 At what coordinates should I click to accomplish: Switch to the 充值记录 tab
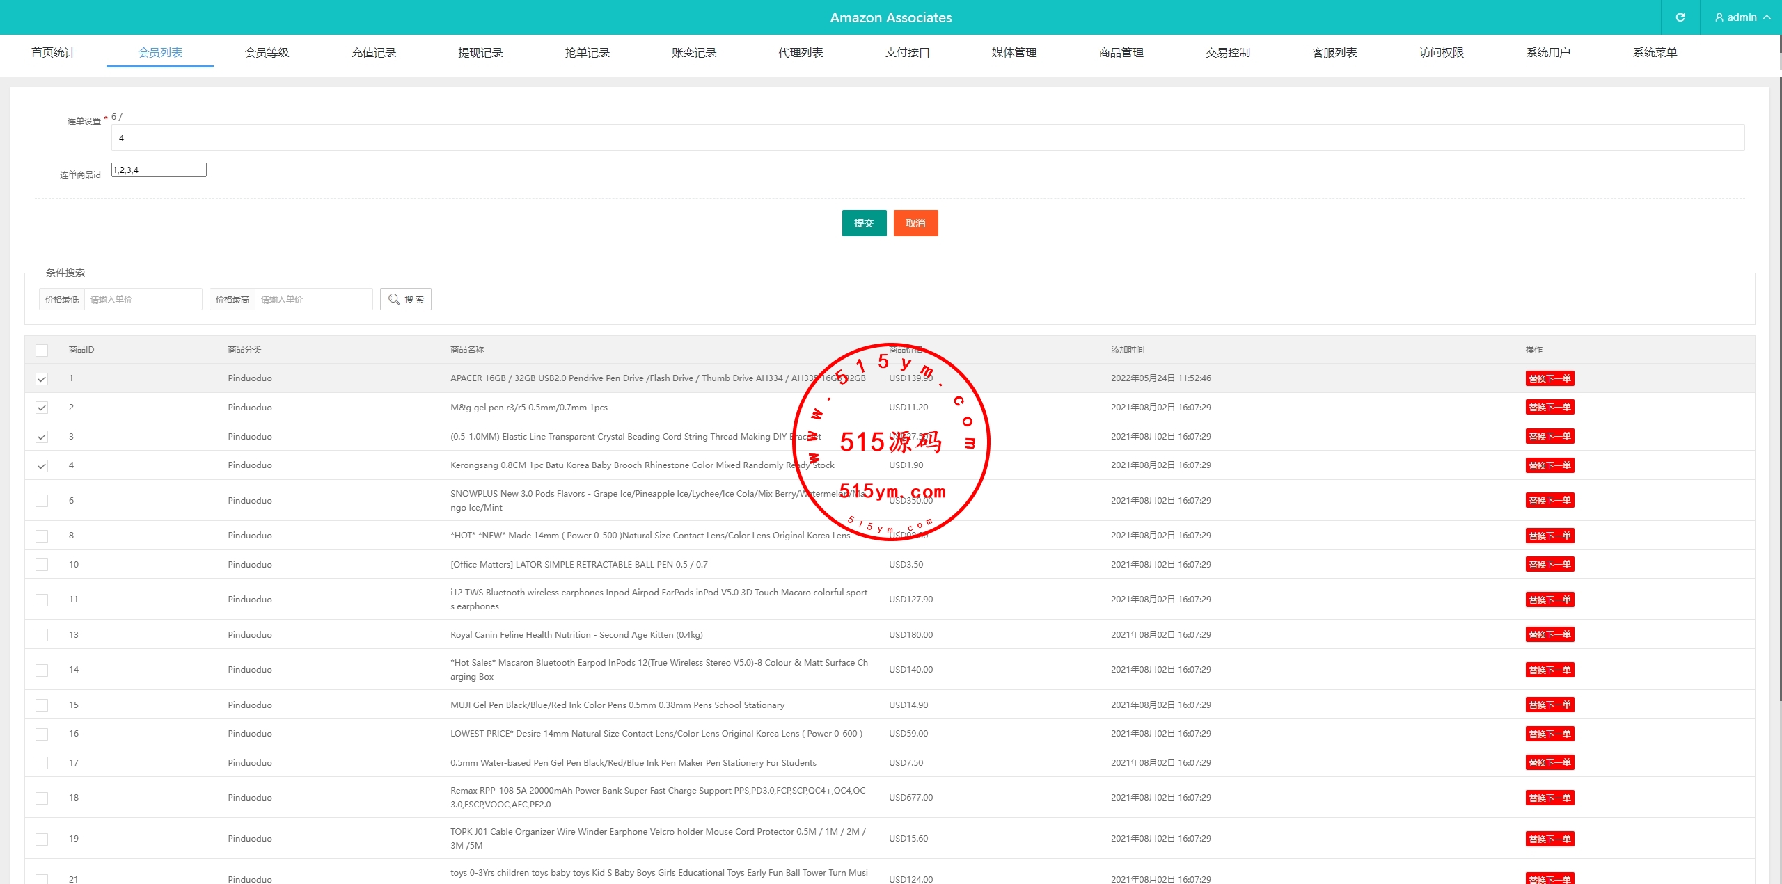(373, 53)
